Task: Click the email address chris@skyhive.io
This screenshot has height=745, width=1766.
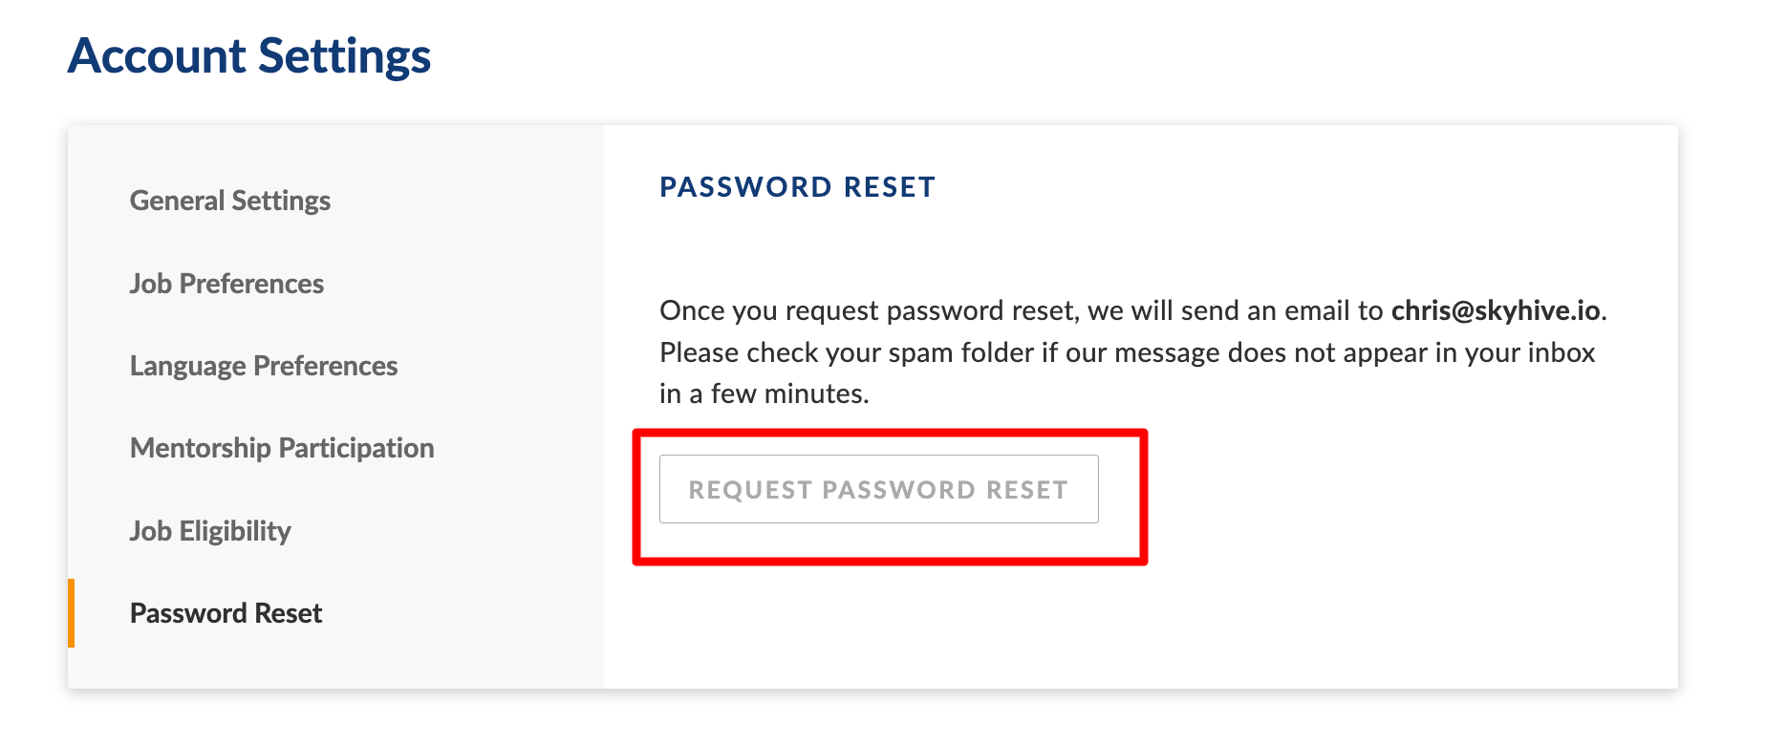Action: (1495, 310)
